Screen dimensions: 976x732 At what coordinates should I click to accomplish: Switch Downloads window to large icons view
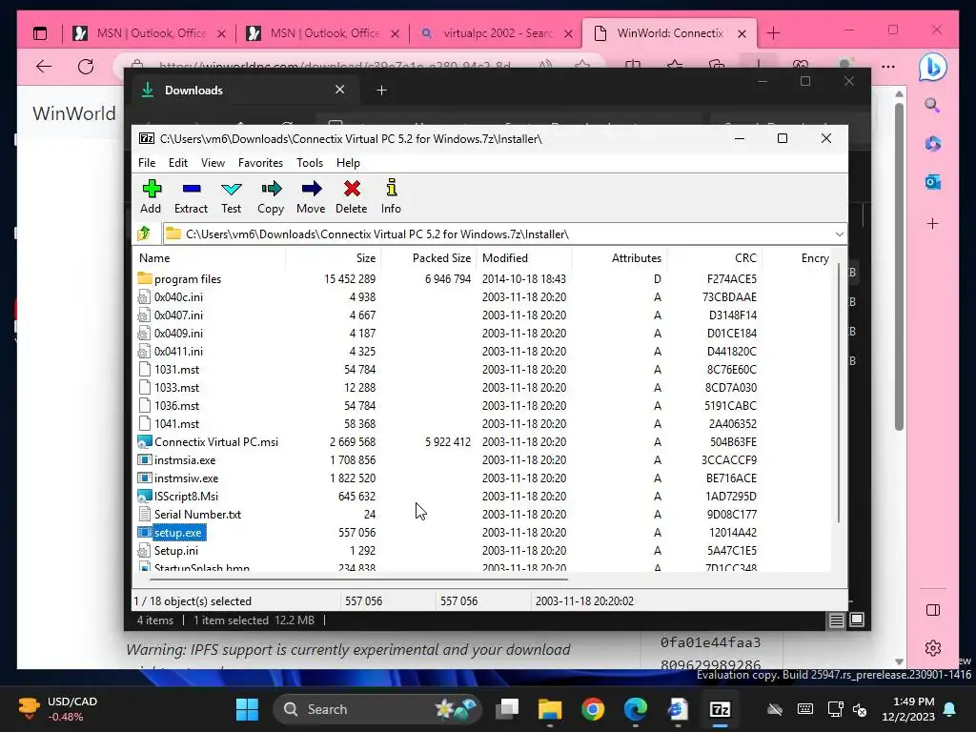[x=857, y=620]
